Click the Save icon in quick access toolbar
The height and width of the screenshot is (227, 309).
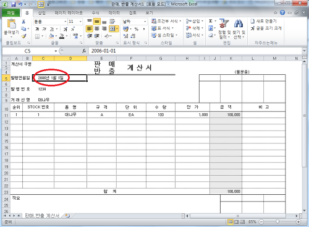click(x=14, y=4)
